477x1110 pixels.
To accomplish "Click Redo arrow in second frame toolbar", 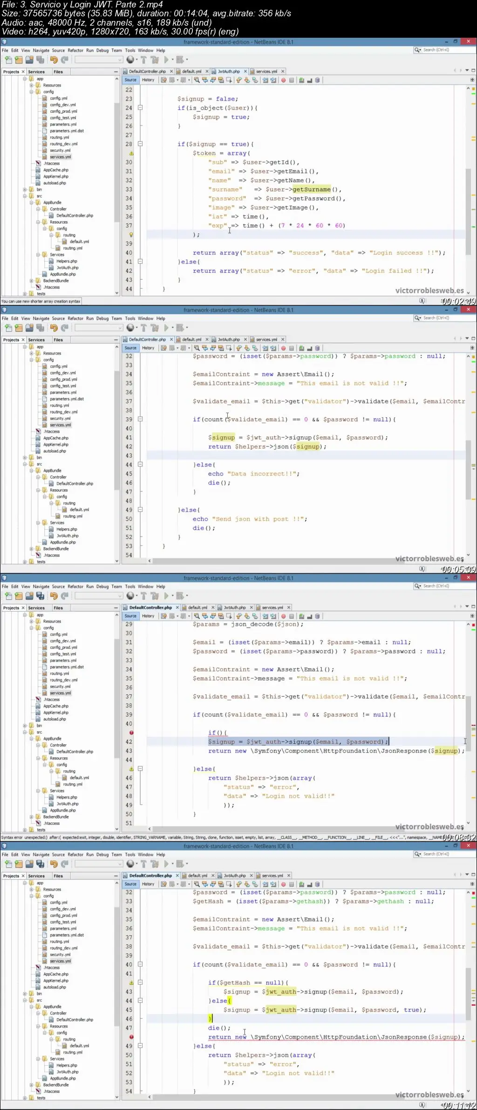I will 64,328.
